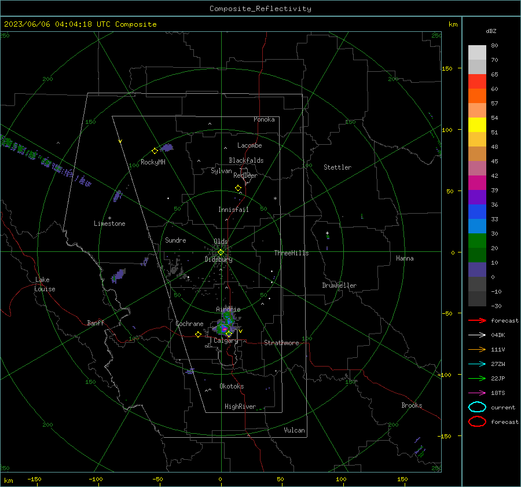Click the dBZ legend heading

coord(491,31)
